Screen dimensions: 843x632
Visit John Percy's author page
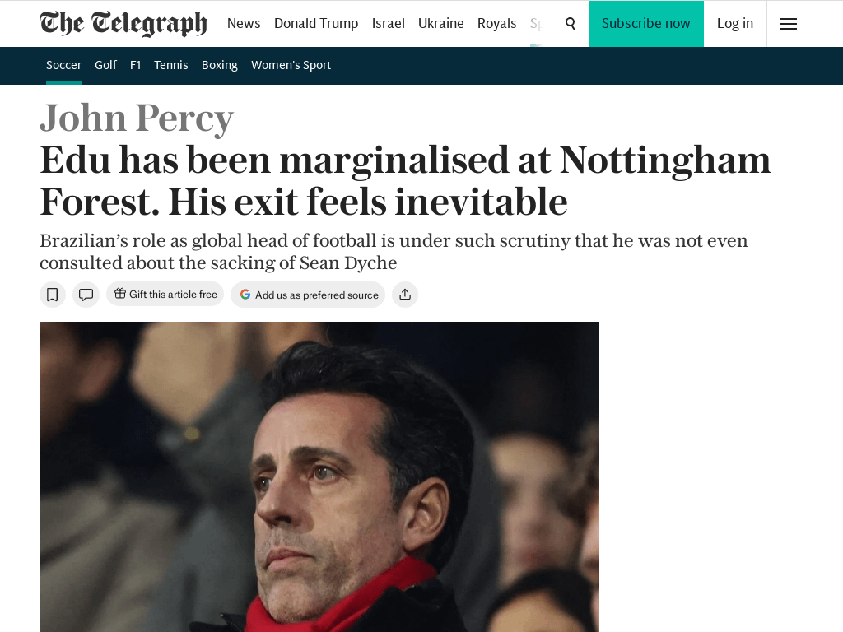(137, 118)
